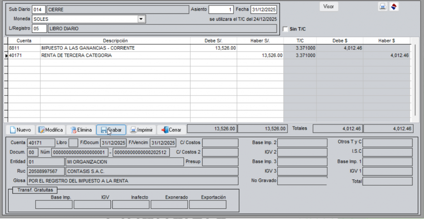Screen dimensions: 424x219
Task: Click the Ruc field 20508997567
Action: [x=46, y=171]
